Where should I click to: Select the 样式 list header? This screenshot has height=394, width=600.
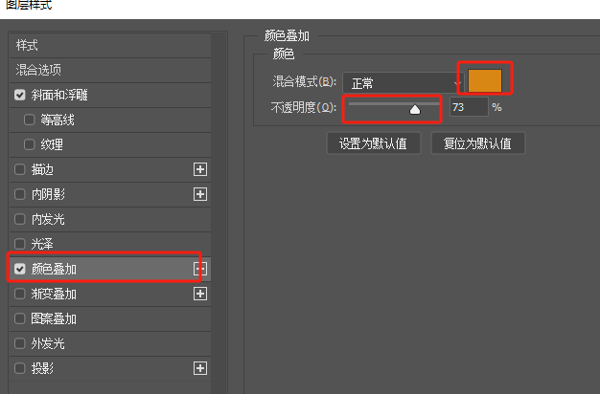(x=110, y=46)
